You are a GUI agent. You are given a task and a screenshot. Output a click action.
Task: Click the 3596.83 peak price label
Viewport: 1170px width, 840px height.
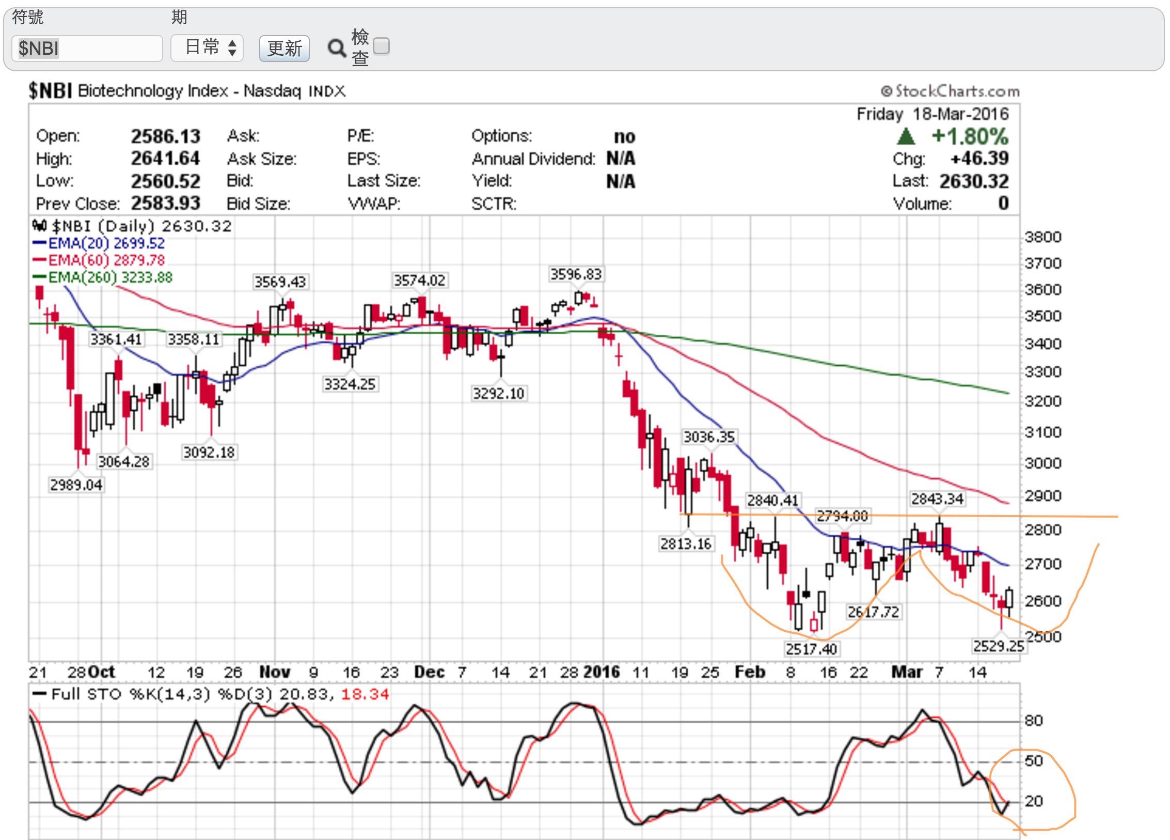tap(576, 274)
